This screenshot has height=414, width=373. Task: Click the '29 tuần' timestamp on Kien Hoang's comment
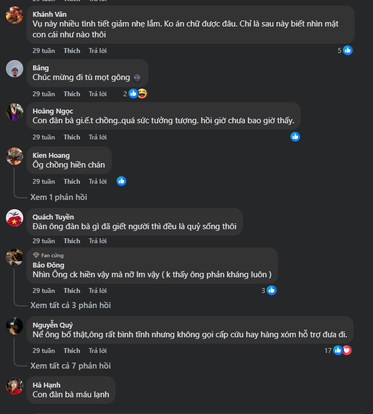pos(44,182)
